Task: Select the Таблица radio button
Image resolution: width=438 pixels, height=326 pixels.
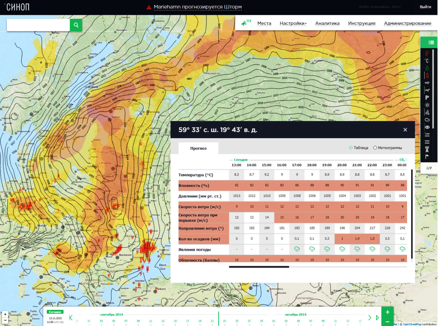Action: pyautogui.click(x=351, y=148)
